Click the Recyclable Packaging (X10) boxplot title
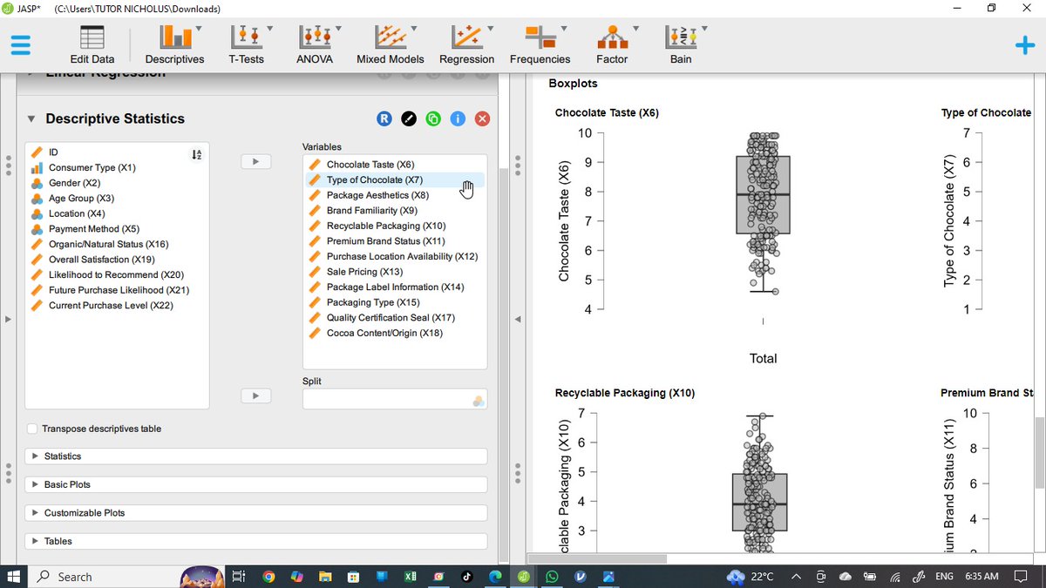 [x=625, y=393]
